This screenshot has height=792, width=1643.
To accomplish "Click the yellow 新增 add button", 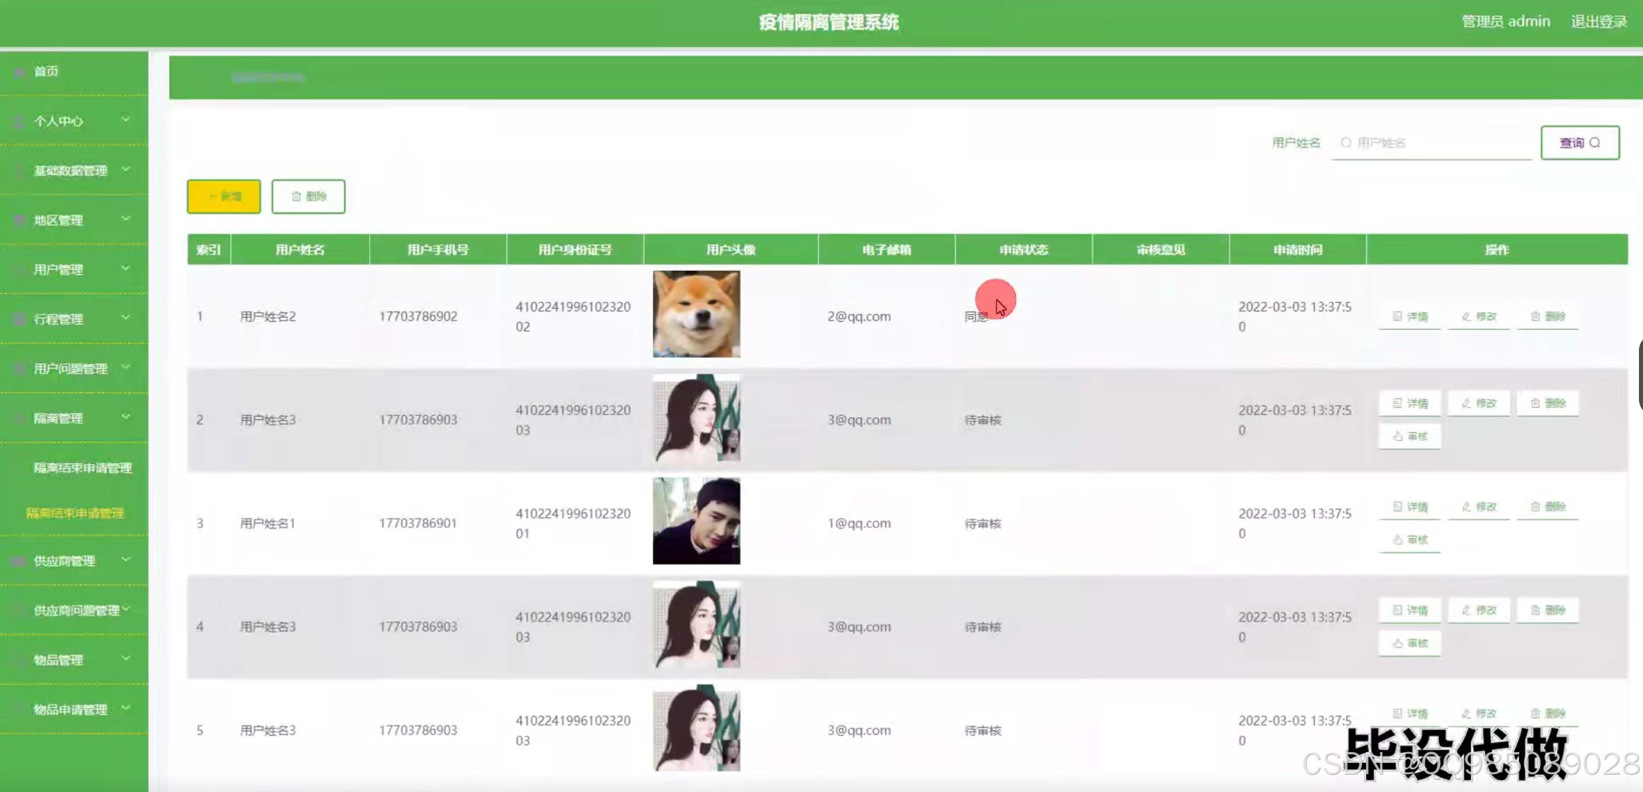I will point(223,196).
